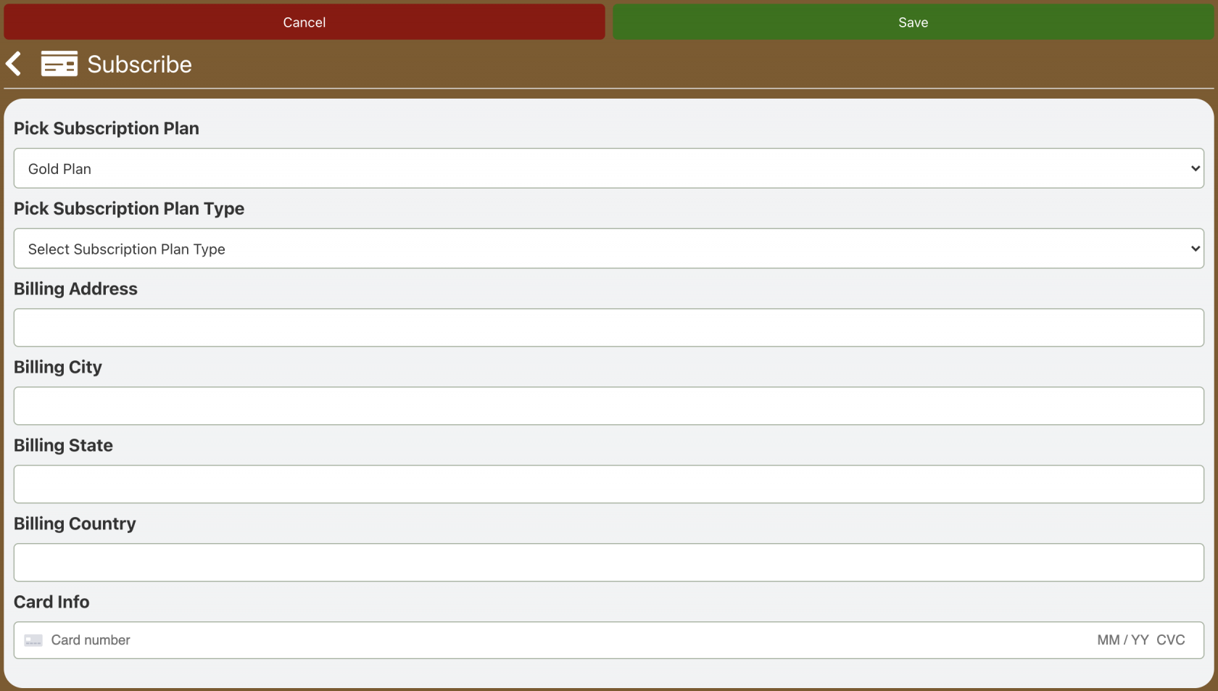Click the back arrow icon
Image resolution: width=1218 pixels, height=691 pixels.
pyautogui.click(x=14, y=64)
